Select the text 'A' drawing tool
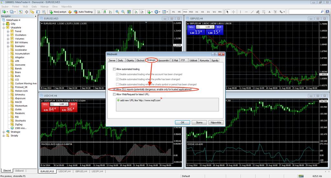The width and height of the screenshot is (331, 178). 269,12
